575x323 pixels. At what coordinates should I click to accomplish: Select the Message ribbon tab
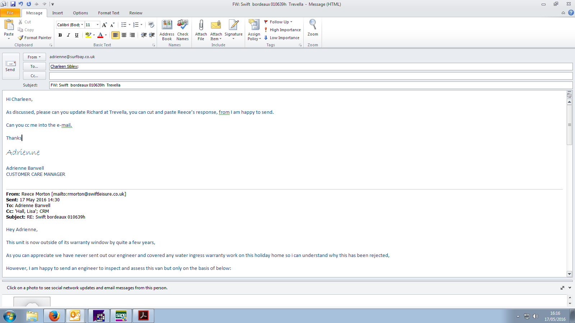point(34,13)
